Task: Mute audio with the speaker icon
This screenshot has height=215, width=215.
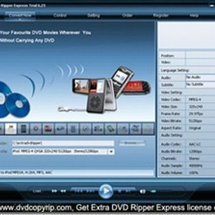Action: pyautogui.click(x=143, y=191)
